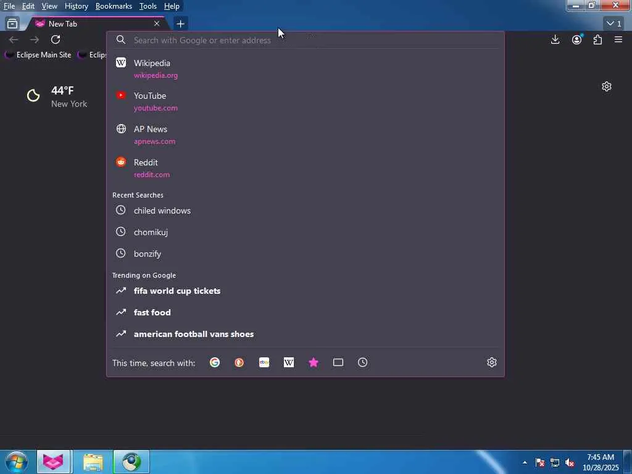The image size is (632, 474).
Task: Open the Edit menu
Action: [28, 6]
